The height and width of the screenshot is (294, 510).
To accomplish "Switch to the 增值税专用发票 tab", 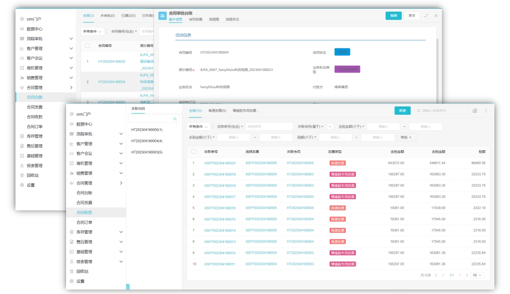I will tap(246, 111).
